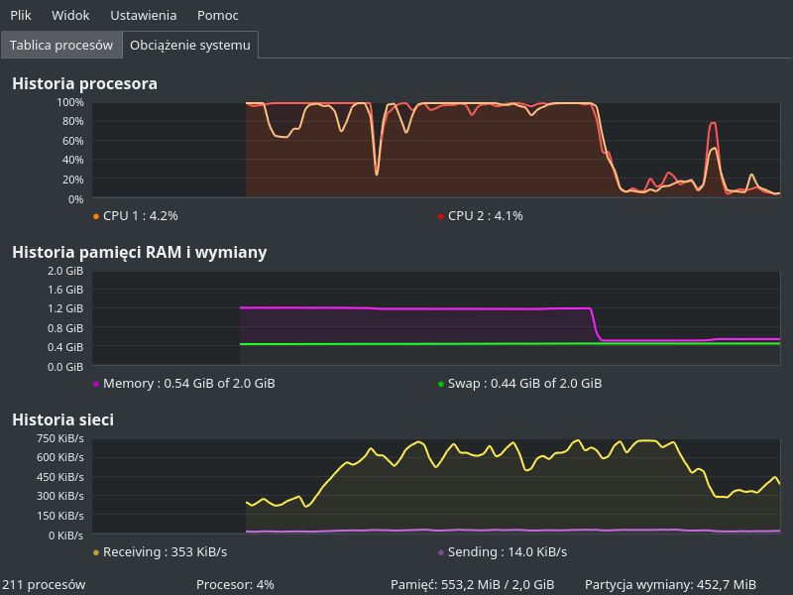Click the magenta Memory color dot

[x=96, y=384]
